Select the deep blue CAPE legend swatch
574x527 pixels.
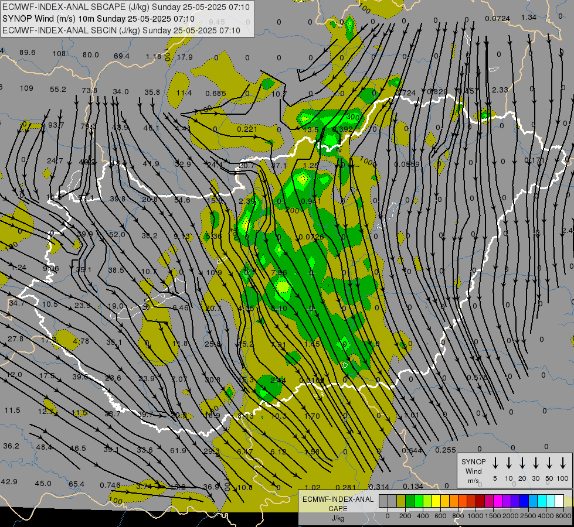524,501
